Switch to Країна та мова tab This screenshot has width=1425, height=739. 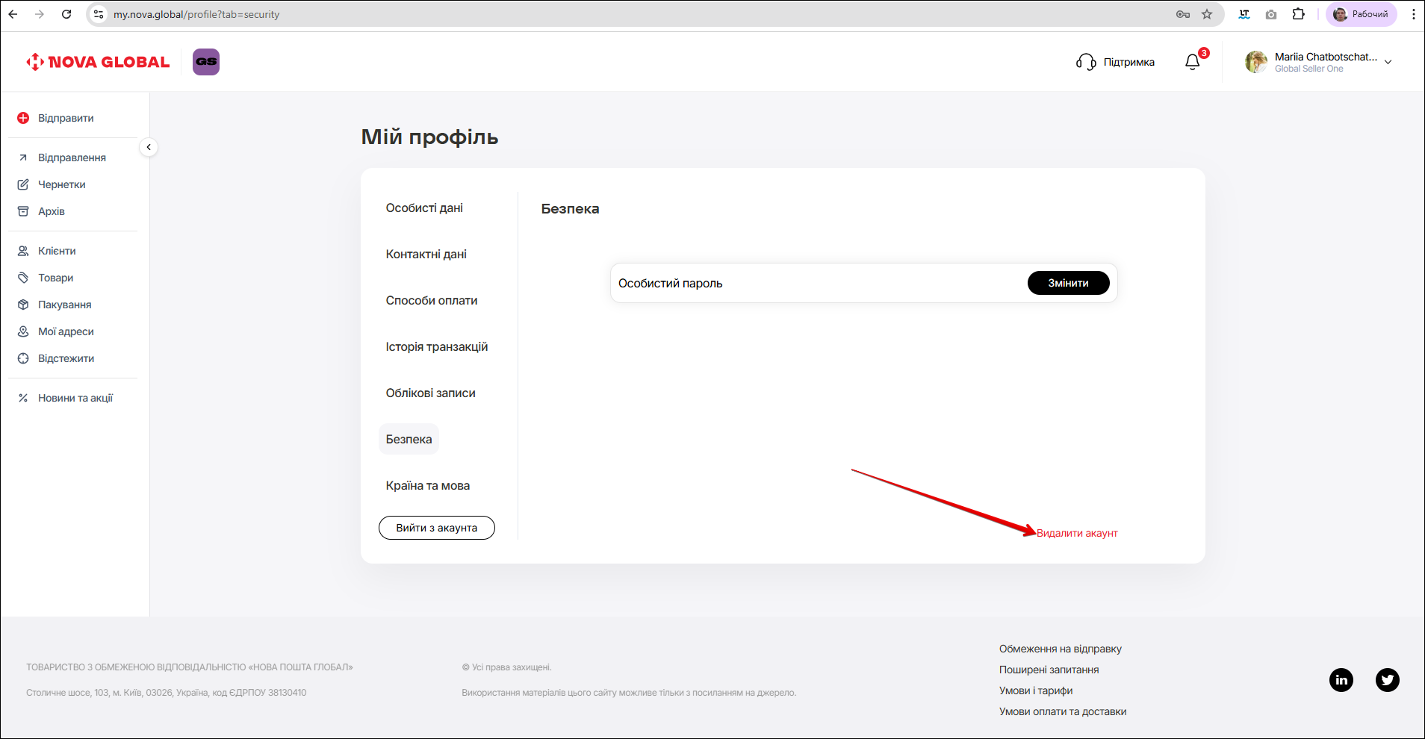(428, 485)
